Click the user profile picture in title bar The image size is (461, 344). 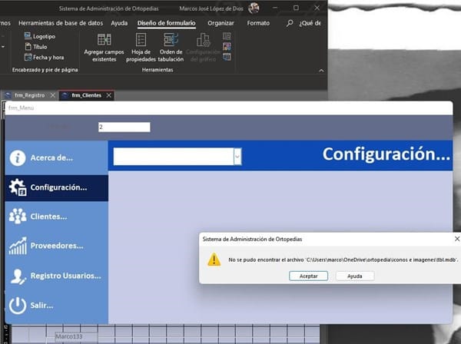pyautogui.click(x=254, y=8)
